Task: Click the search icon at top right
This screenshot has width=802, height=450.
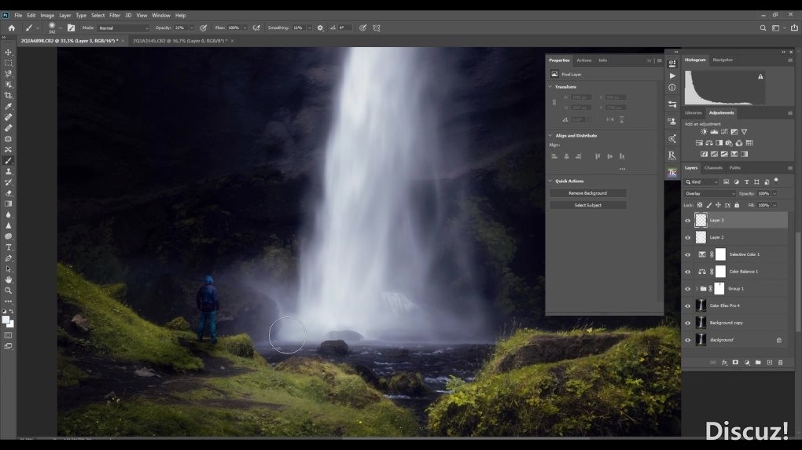Action: pyautogui.click(x=763, y=28)
